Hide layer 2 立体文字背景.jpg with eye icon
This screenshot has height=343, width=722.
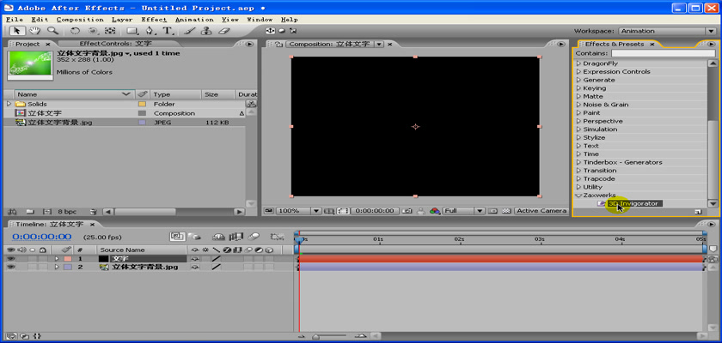(x=10, y=267)
